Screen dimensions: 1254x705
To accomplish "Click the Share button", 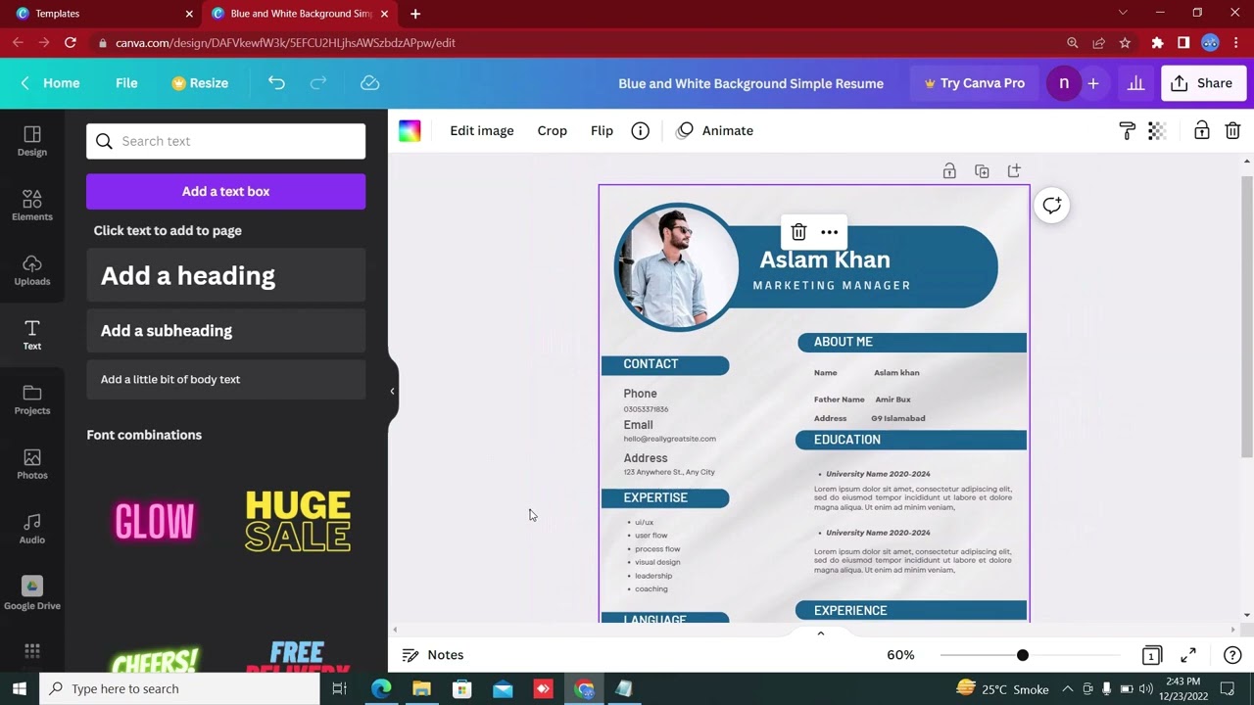I will coord(1202,83).
